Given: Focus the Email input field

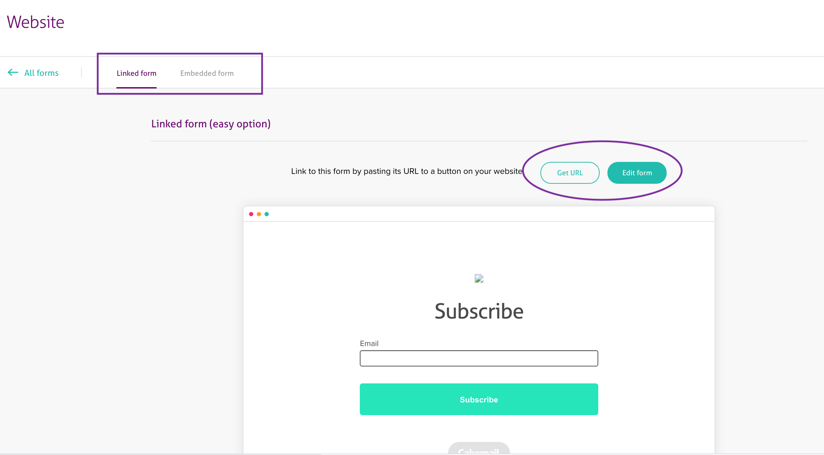Looking at the screenshot, I should pyautogui.click(x=479, y=358).
